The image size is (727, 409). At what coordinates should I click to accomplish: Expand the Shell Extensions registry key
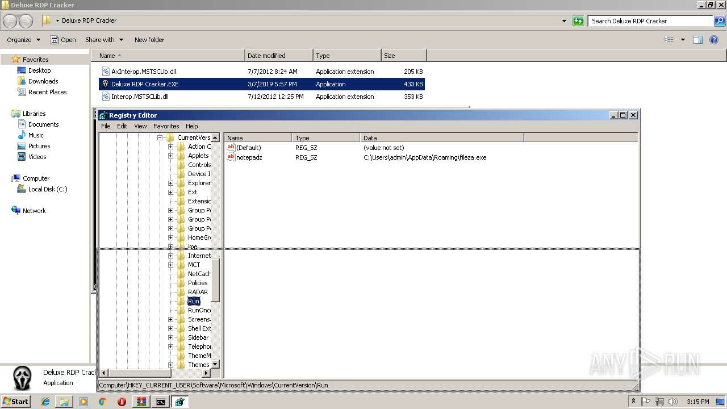coord(170,328)
